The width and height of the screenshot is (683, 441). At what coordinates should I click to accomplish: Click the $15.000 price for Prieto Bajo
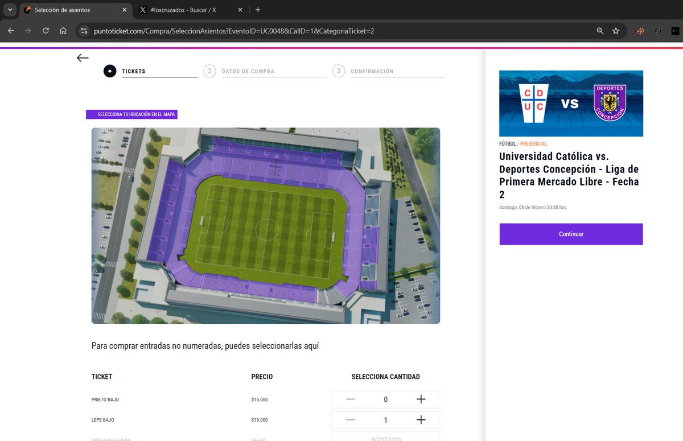pos(259,399)
